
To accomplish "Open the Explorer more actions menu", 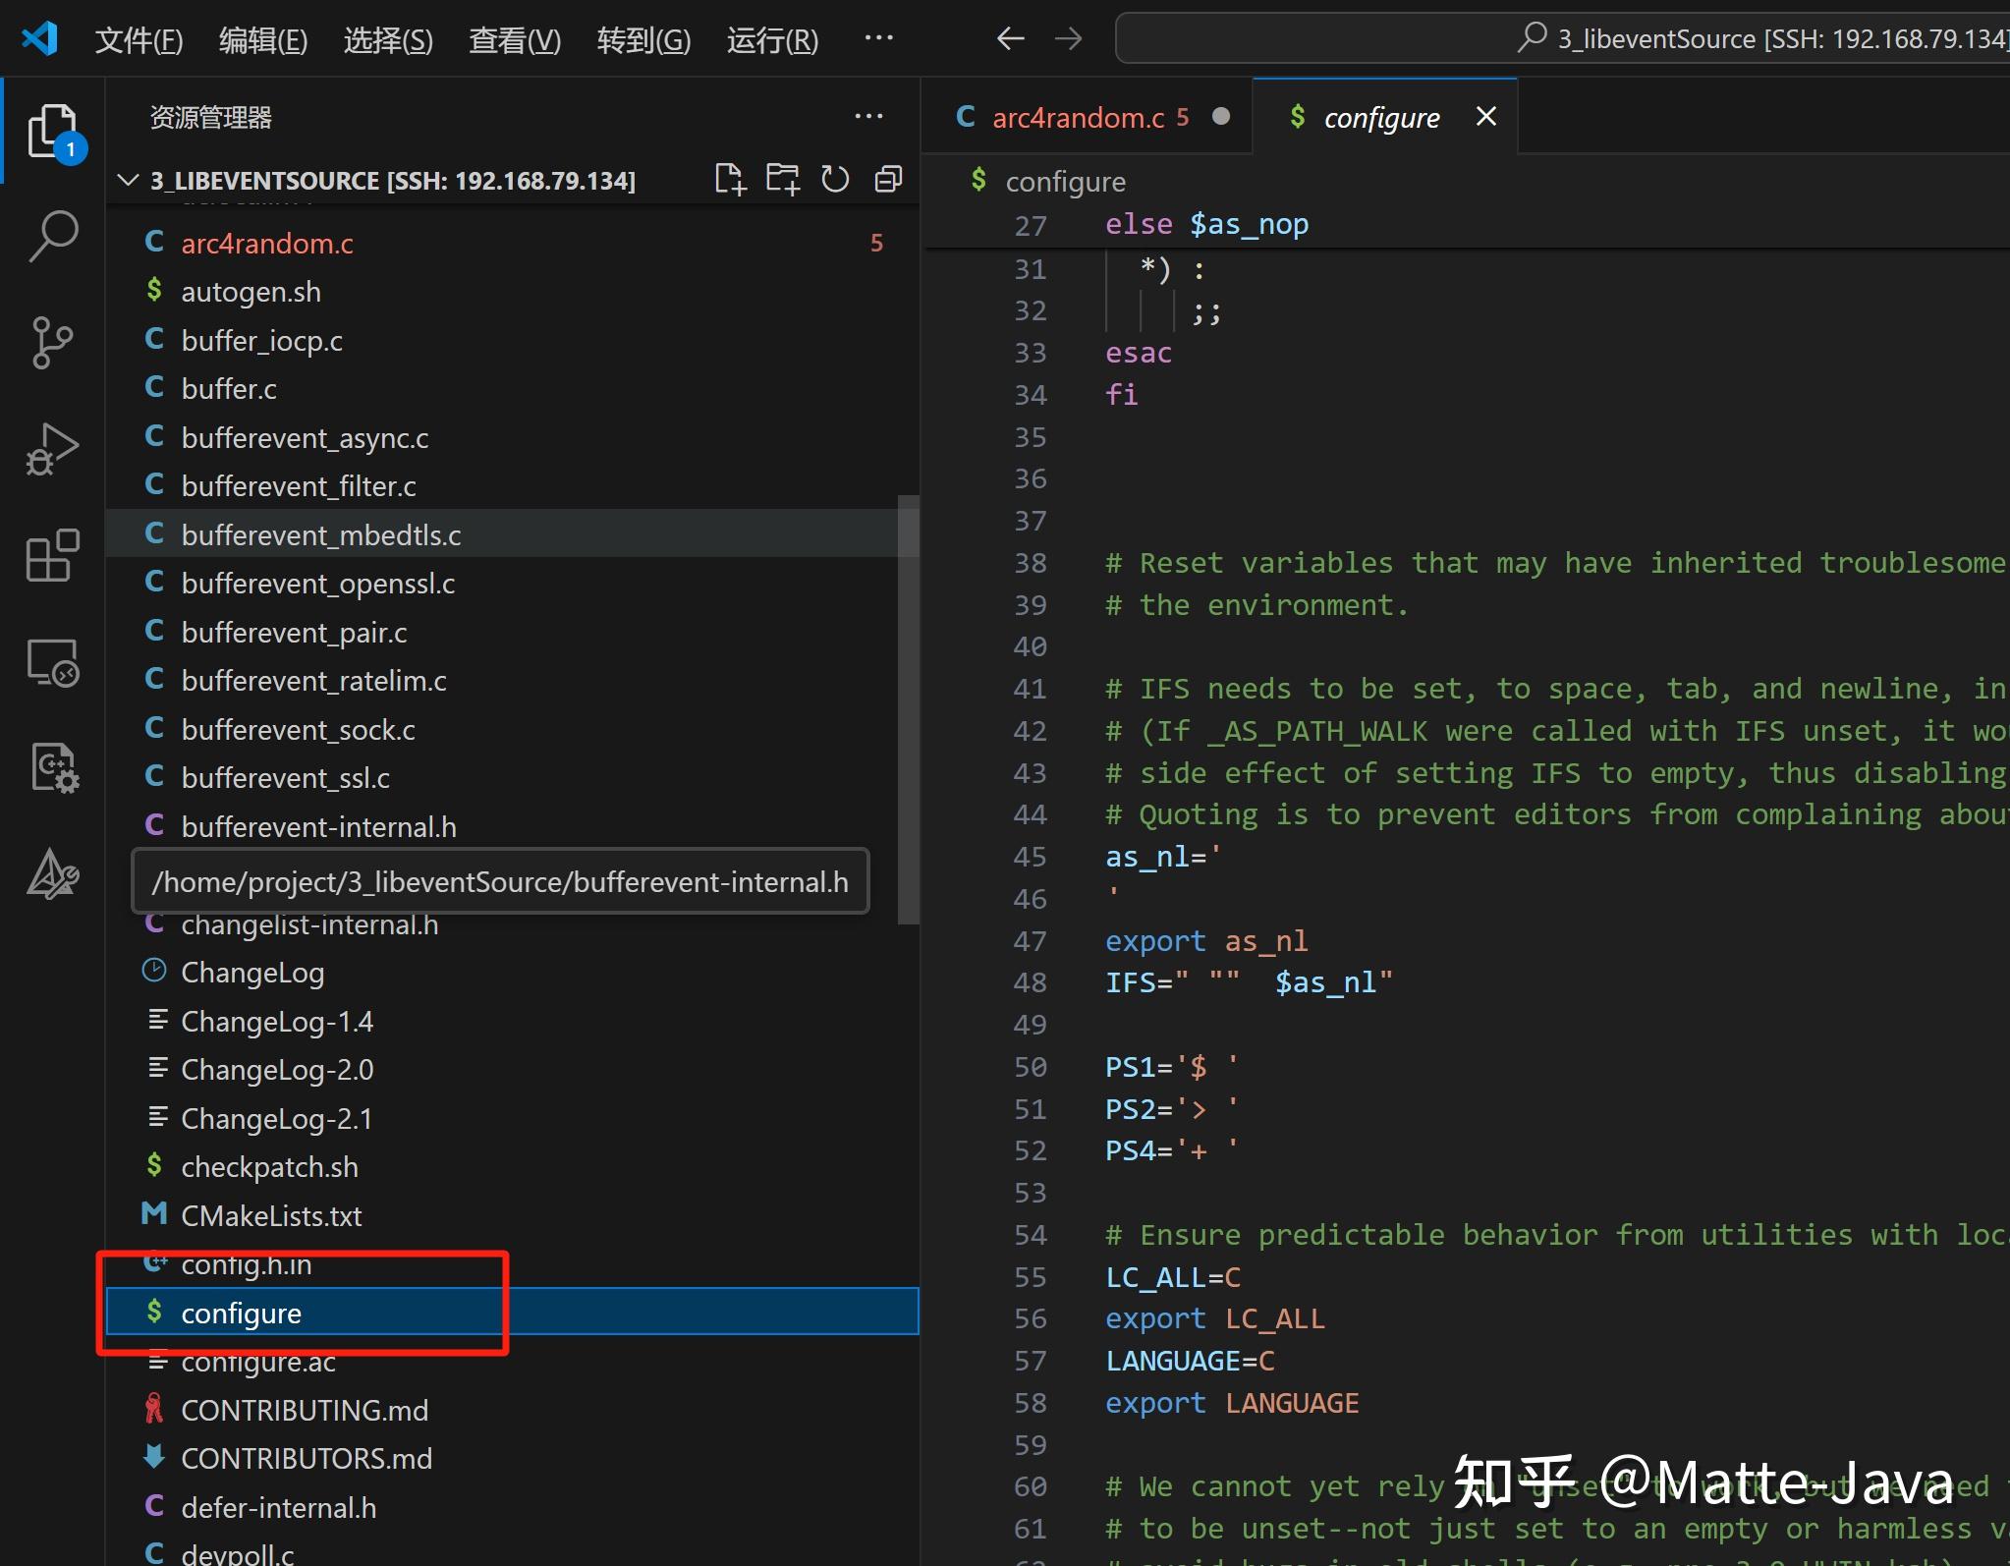I will (869, 117).
